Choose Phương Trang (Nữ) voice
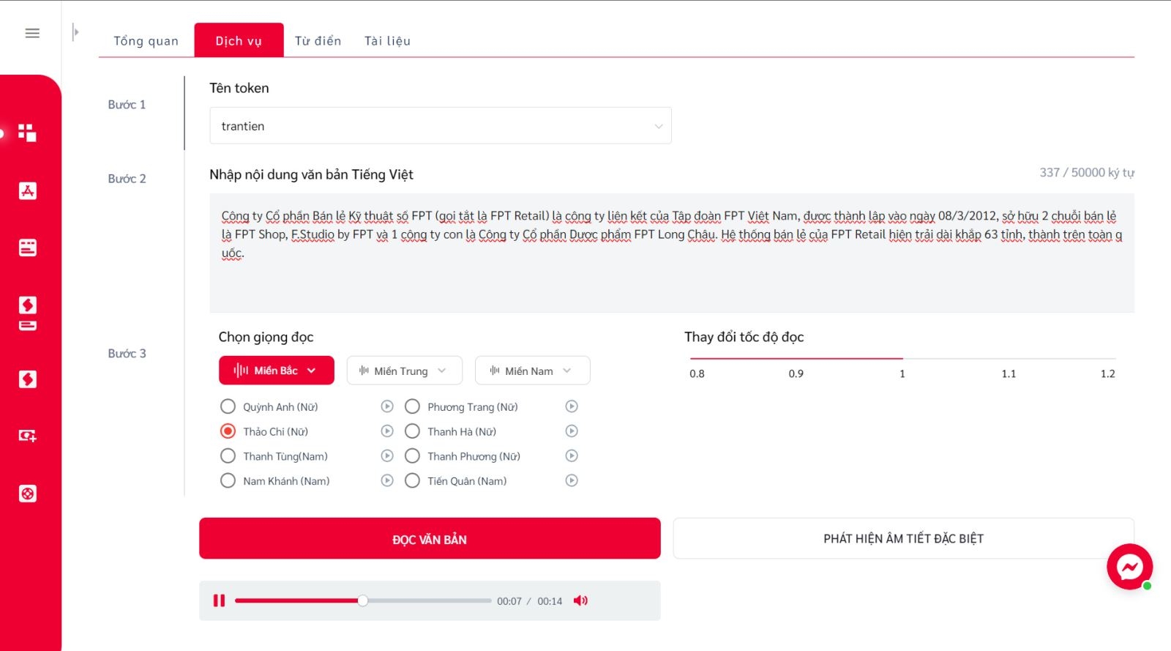The height and width of the screenshot is (651, 1171). click(412, 406)
